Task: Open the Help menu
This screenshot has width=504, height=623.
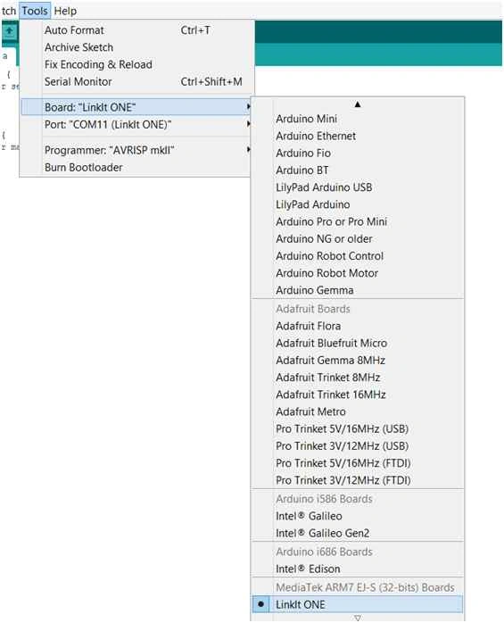Action: [65, 11]
